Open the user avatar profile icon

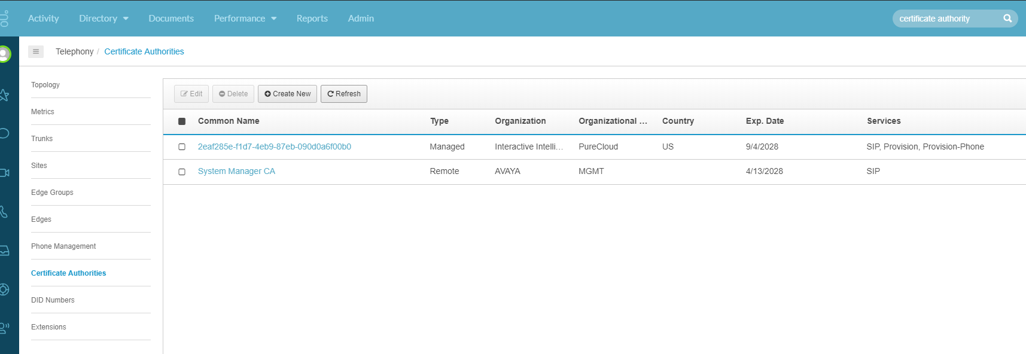click(x=4, y=54)
